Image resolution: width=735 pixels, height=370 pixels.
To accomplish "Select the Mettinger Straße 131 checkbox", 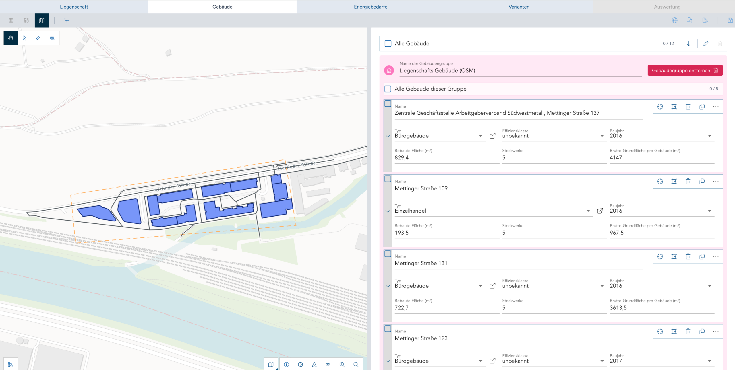I will click(388, 254).
